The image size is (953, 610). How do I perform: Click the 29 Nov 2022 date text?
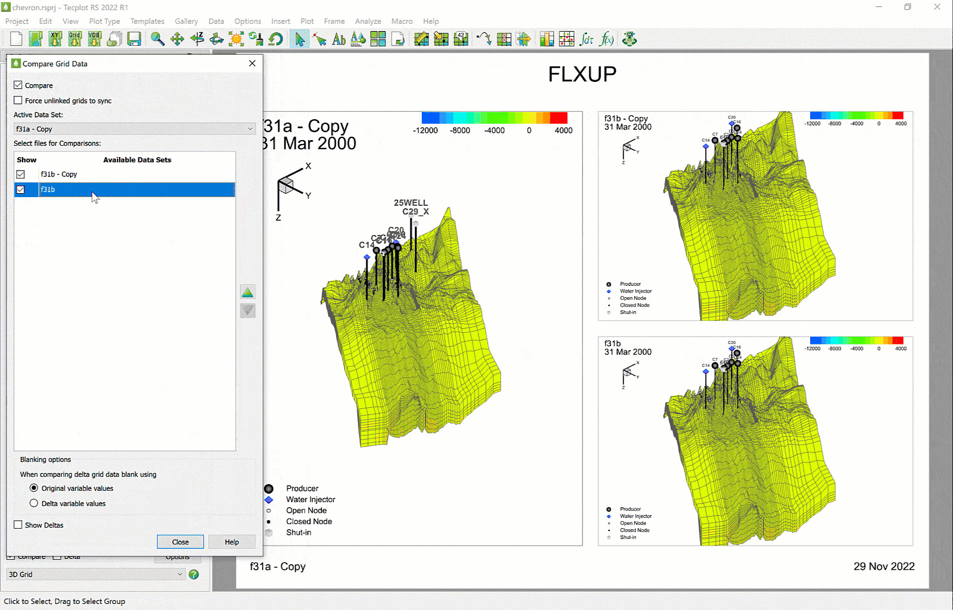pyautogui.click(x=884, y=567)
